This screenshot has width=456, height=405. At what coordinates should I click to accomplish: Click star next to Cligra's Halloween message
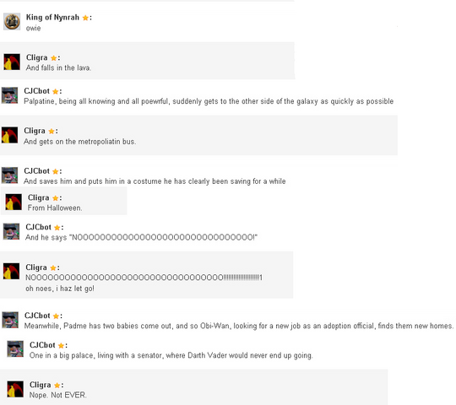click(55, 198)
